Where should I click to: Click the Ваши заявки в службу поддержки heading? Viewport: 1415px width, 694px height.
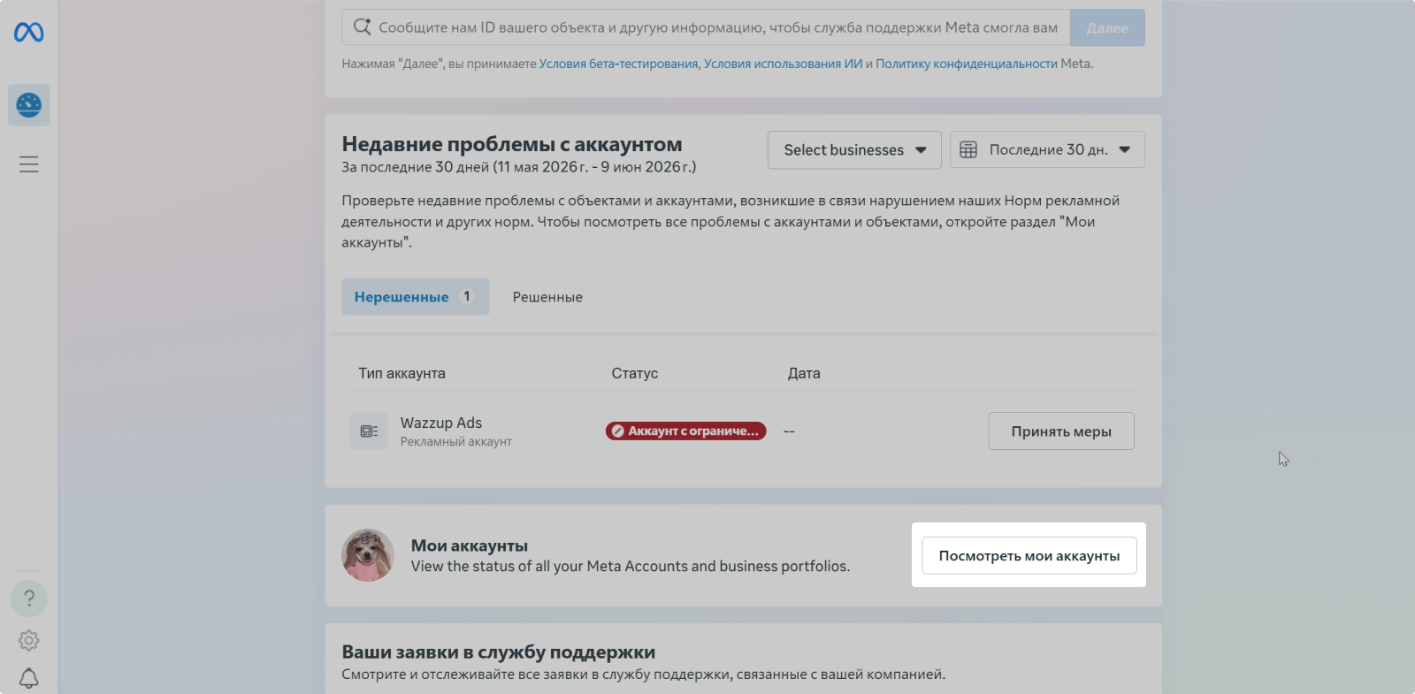(499, 652)
